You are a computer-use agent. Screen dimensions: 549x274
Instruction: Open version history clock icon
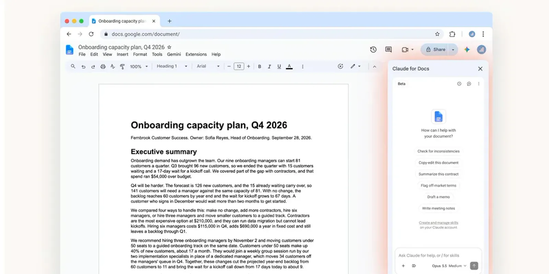pyautogui.click(x=373, y=50)
